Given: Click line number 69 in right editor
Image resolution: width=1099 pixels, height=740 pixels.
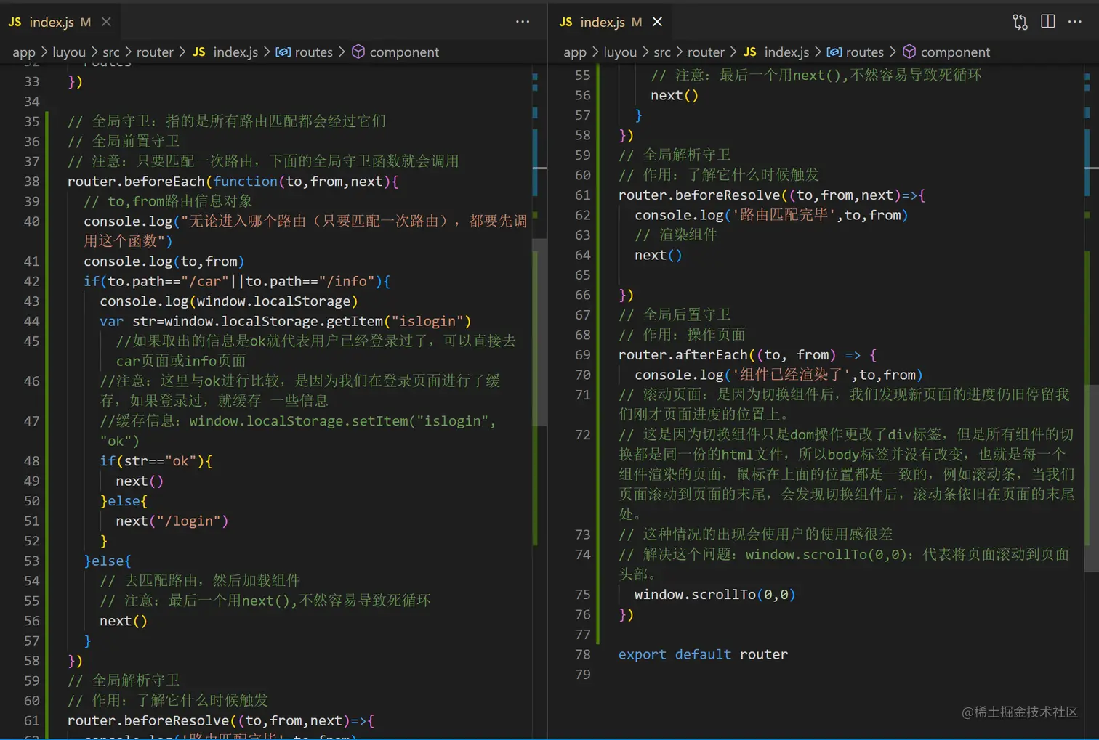Looking at the screenshot, I should 582,355.
